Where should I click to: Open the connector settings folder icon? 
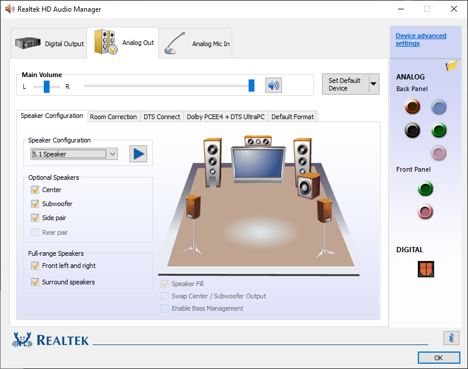[452, 65]
